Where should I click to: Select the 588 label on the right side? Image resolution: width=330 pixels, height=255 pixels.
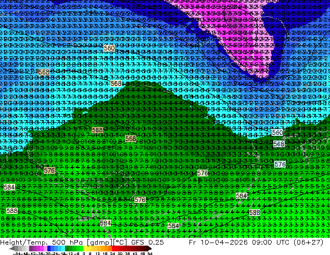click(x=255, y=212)
